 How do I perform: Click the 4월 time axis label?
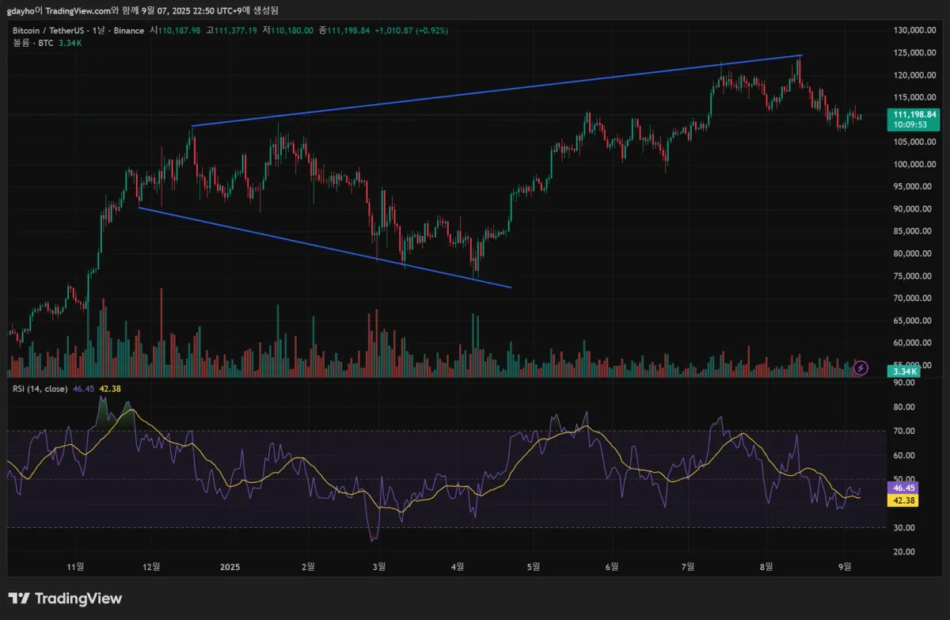click(457, 567)
